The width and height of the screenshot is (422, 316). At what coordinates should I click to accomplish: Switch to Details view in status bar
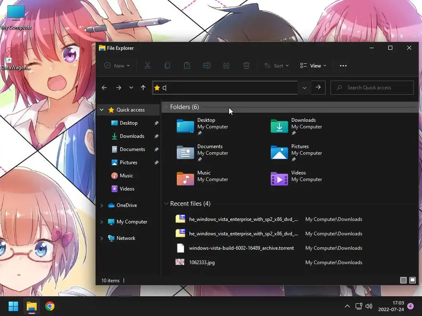[x=403, y=280]
